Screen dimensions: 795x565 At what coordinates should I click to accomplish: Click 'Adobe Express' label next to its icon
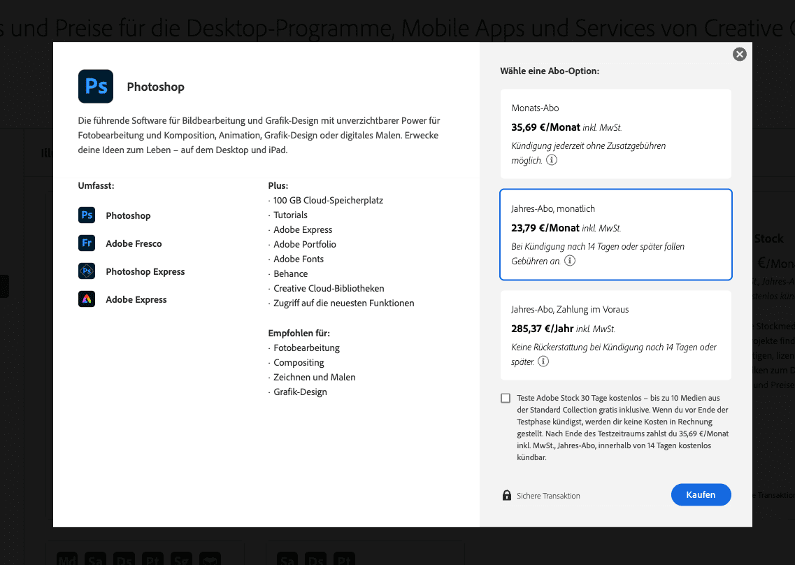[136, 299]
